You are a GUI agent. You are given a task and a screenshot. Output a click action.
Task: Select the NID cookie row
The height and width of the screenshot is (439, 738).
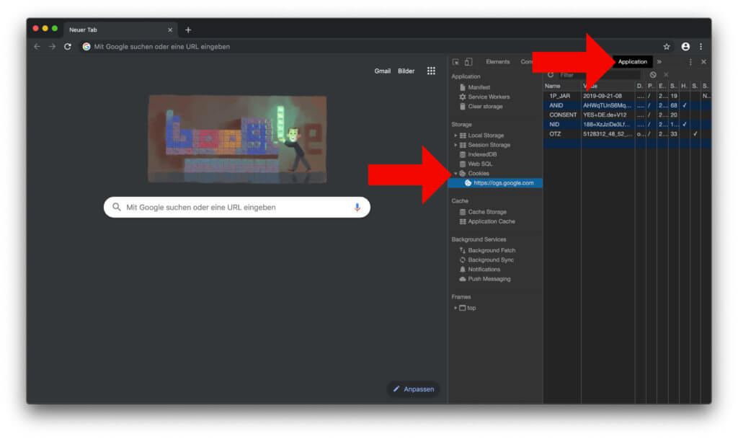pyautogui.click(x=626, y=125)
